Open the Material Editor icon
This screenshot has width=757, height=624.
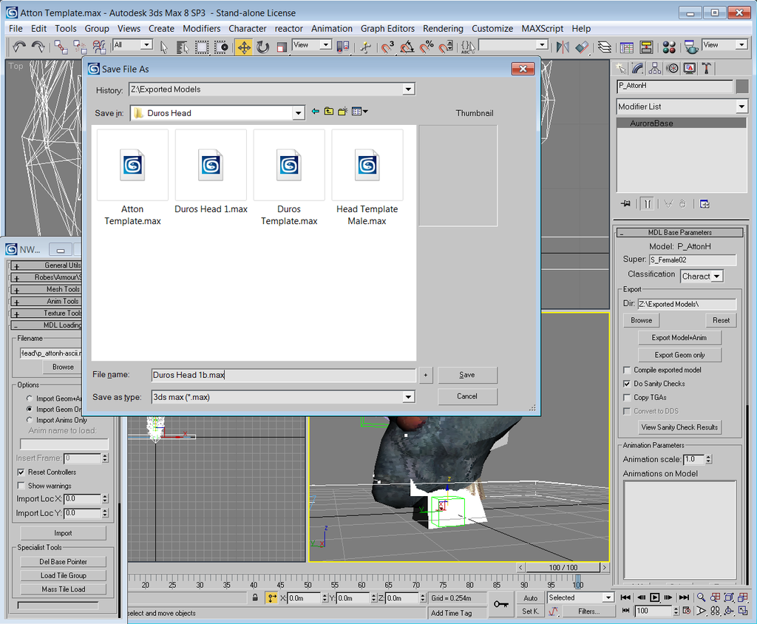(x=668, y=47)
